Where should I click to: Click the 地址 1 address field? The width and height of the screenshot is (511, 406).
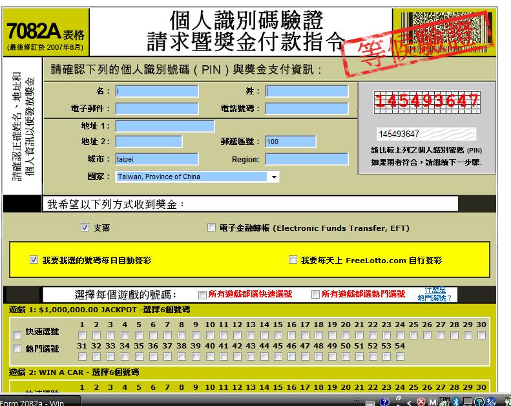pyautogui.click(x=165, y=126)
